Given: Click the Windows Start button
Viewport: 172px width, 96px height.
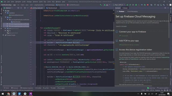Looking at the screenshot, I should click(x=2, y=94).
